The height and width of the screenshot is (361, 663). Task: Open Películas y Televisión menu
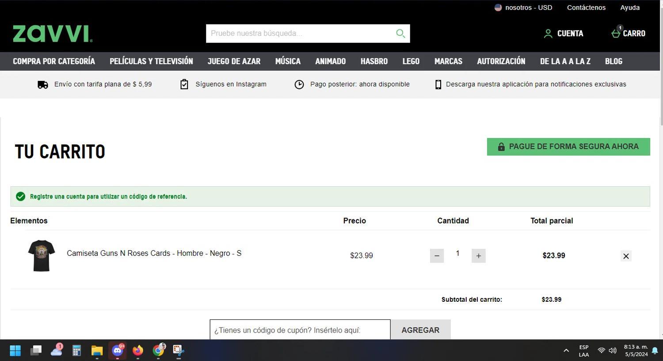(x=151, y=61)
